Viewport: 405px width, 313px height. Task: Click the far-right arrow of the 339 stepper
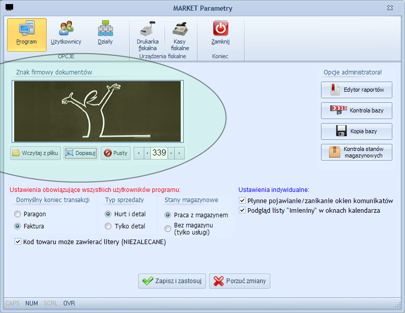(x=180, y=153)
